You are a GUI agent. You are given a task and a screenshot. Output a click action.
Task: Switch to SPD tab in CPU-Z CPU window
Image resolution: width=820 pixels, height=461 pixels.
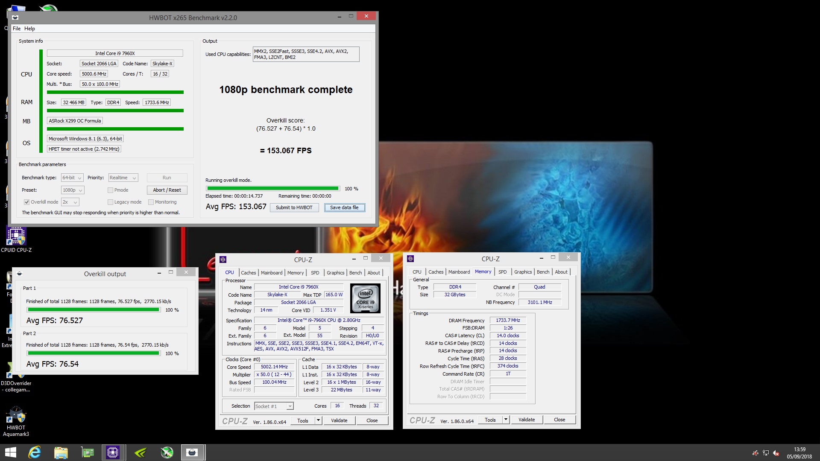(x=315, y=273)
